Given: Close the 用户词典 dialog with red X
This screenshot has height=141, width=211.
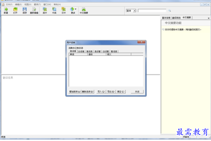Looking at the screenshot, I should point(141,42).
